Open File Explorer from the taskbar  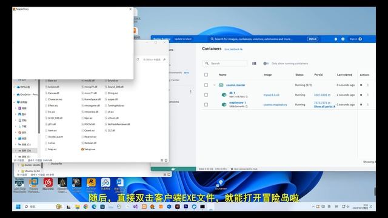pyautogui.click(x=77, y=206)
